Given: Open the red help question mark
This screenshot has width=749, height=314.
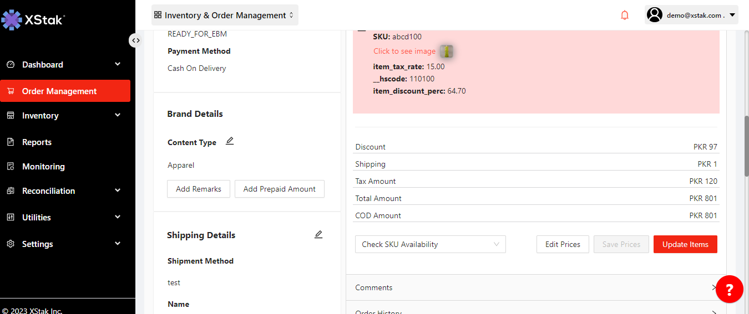Looking at the screenshot, I should coord(729,289).
